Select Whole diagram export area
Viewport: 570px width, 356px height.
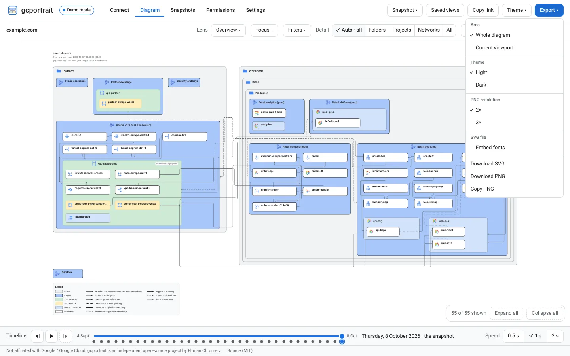(515, 35)
